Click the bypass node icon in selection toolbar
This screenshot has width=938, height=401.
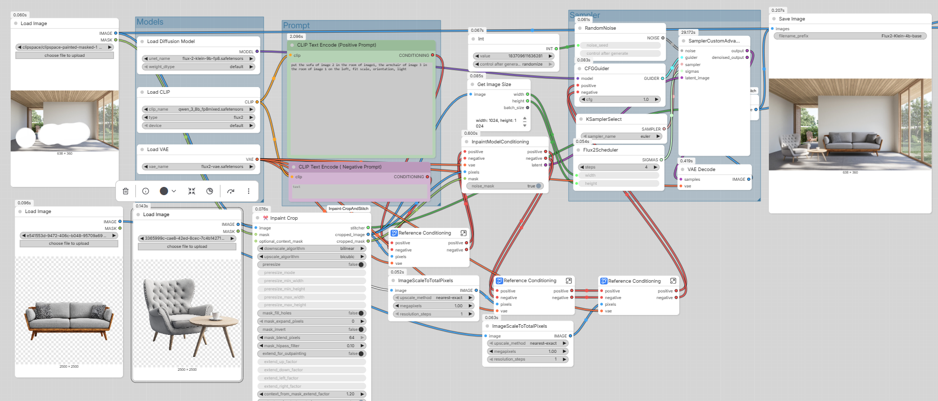[210, 191]
